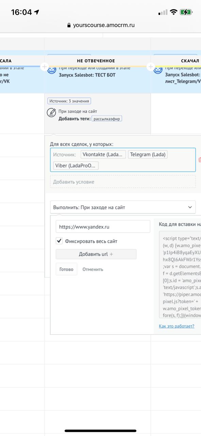Click Добавить условие placeholder field
The height and width of the screenshot is (436, 201).
tap(123, 182)
